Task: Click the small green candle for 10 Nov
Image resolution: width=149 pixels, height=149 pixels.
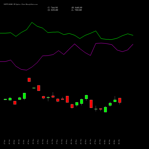Action: tap(34, 88)
